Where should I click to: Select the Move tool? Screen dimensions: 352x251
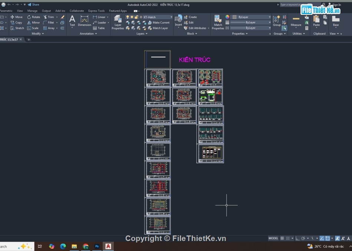[16, 17]
